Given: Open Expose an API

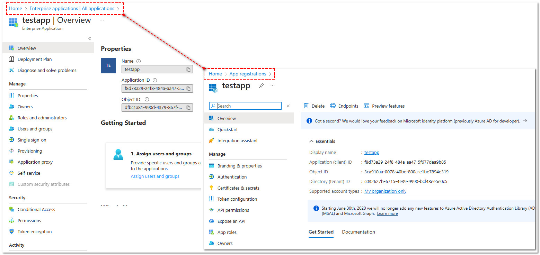Looking at the screenshot, I should [231, 221].
